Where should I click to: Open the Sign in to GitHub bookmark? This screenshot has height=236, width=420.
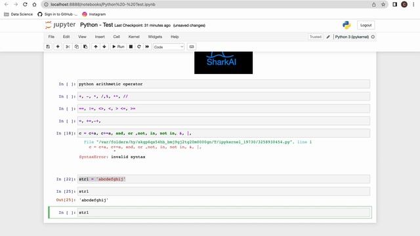[x=57, y=14]
